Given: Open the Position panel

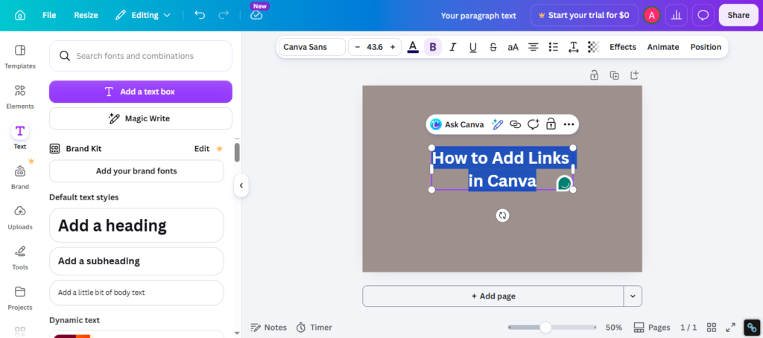Looking at the screenshot, I should point(706,47).
